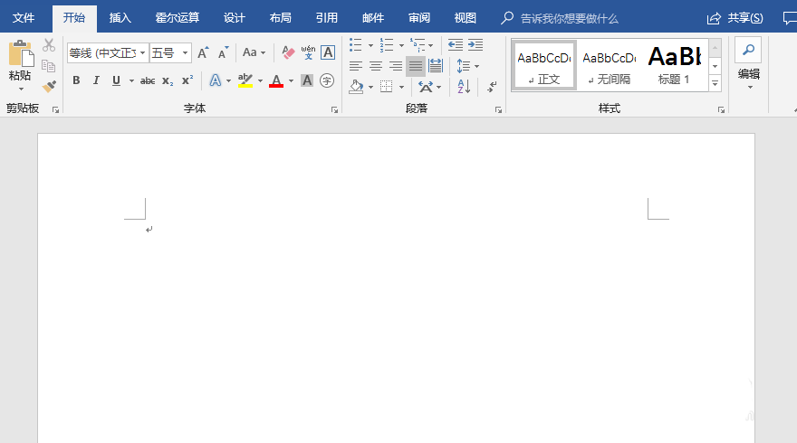797x443 pixels.
Task: Show or hide paragraph marks
Action: [x=492, y=87]
